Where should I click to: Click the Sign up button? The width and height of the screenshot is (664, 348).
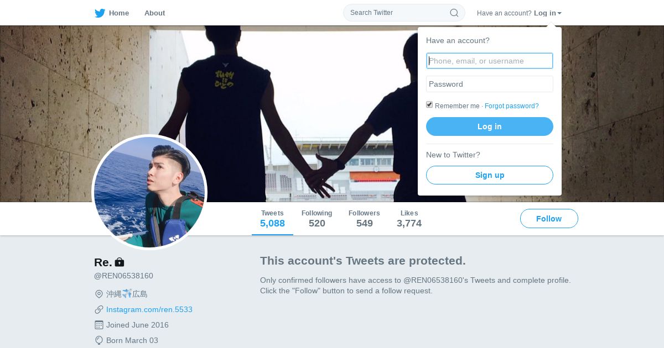489,175
